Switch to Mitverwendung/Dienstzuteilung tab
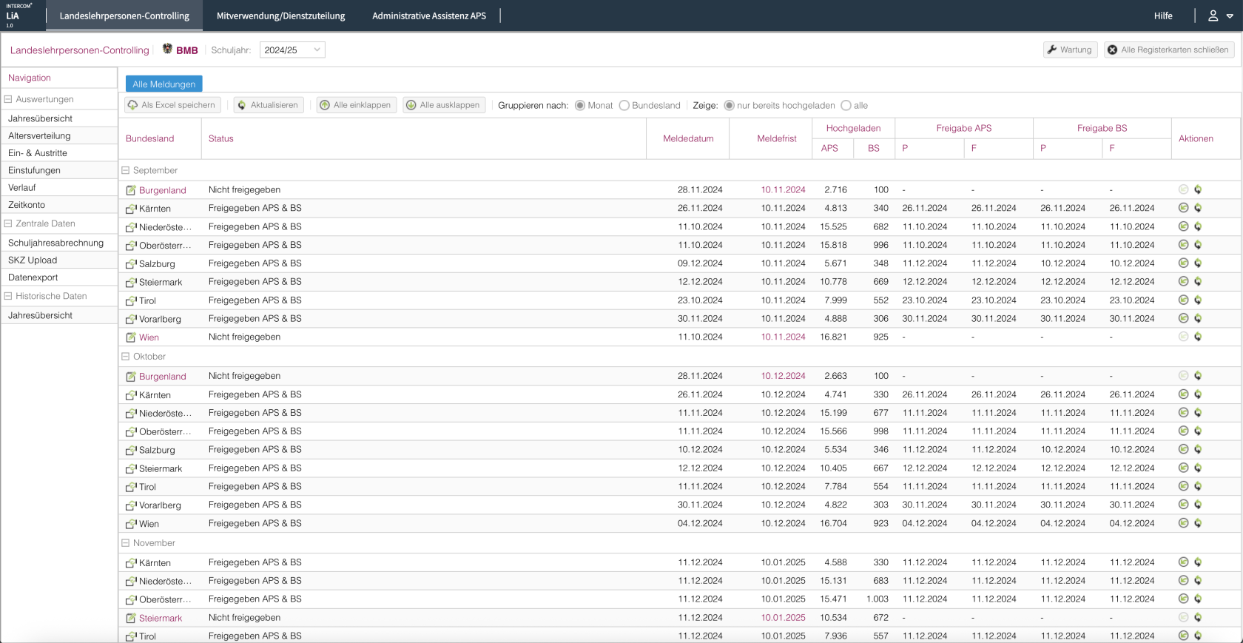The image size is (1243, 643). (x=280, y=16)
